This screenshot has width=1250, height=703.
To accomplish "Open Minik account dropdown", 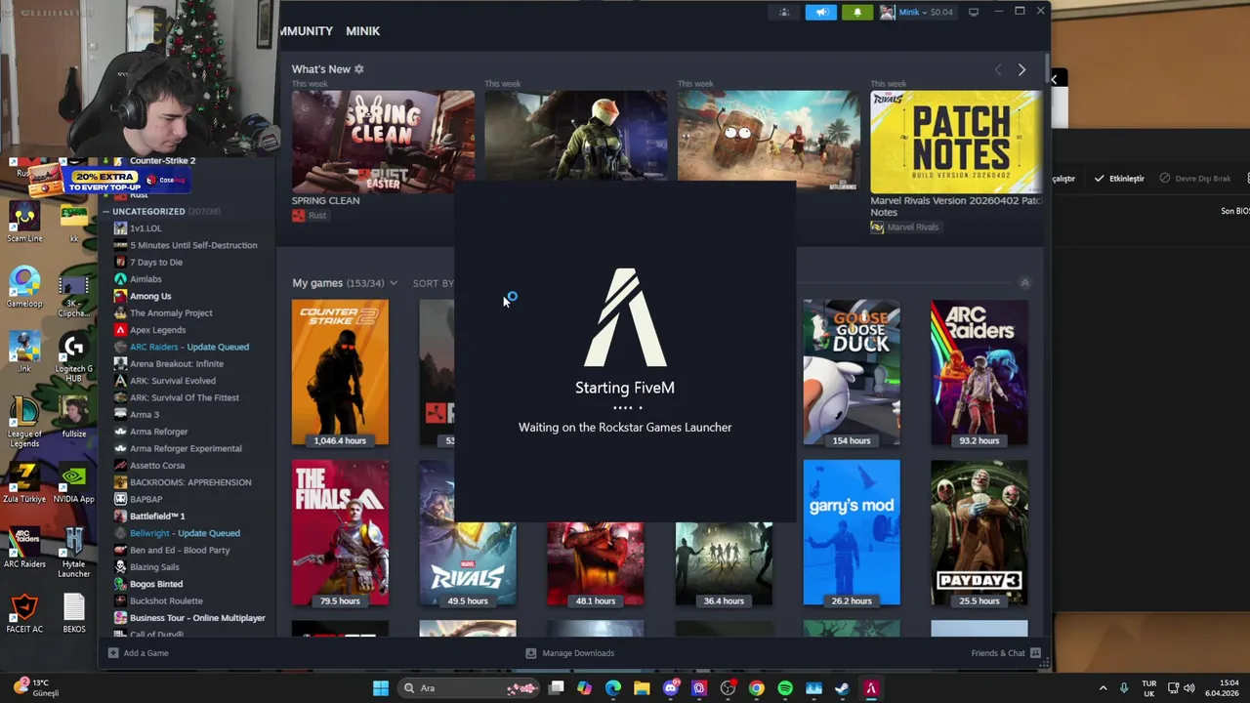I will coord(917,12).
